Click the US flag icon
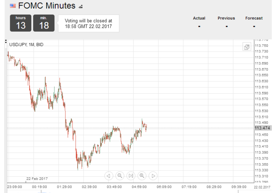 tap(13, 6)
